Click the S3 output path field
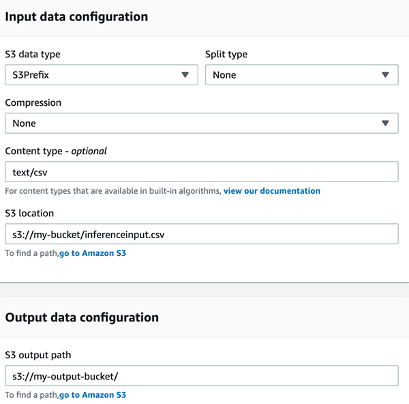The image size is (409, 404). pyautogui.click(x=202, y=376)
